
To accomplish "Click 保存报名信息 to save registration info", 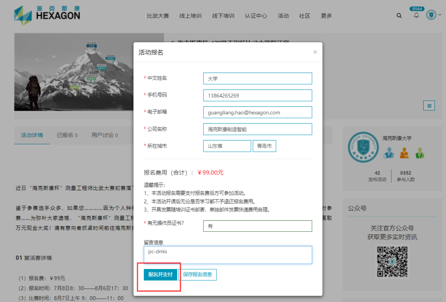I will tap(198, 274).
